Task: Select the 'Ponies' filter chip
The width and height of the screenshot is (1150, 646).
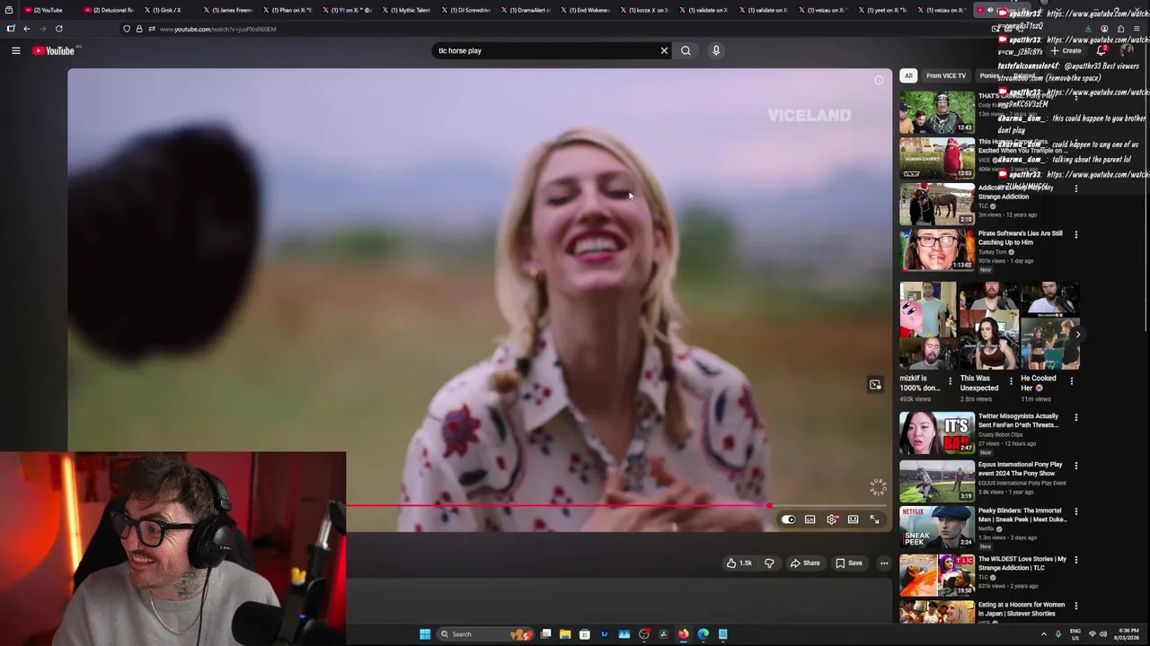Action: point(988,75)
